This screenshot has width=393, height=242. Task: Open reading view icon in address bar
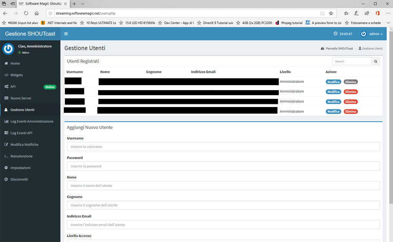tap(322, 13)
